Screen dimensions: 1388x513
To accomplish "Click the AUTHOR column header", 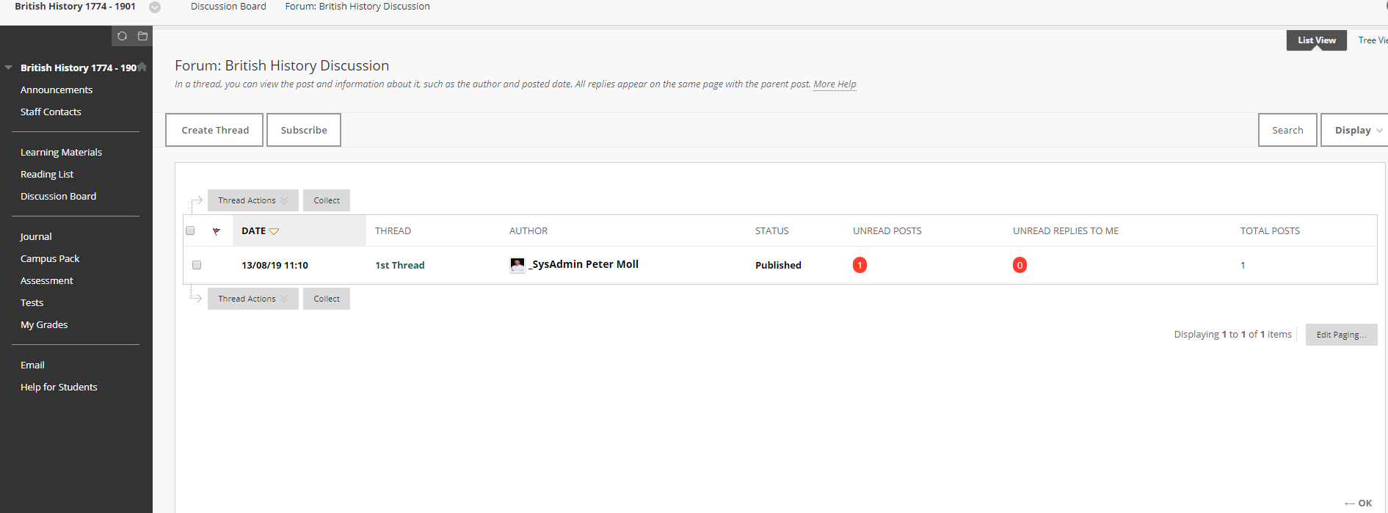I will (x=528, y=230).
